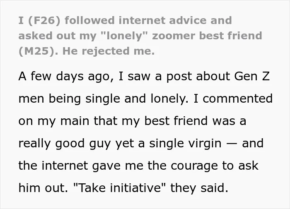Image resolution: width=290 pixels, height=209 pixels.
Task: Click the line "men being single and lonely"
Action: [x=103, y=98]
